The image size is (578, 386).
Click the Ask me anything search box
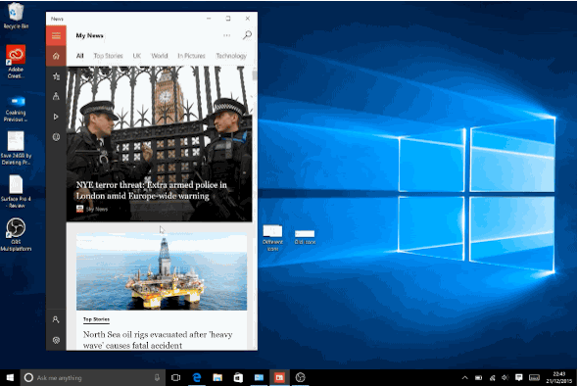[x=92, y=377]
